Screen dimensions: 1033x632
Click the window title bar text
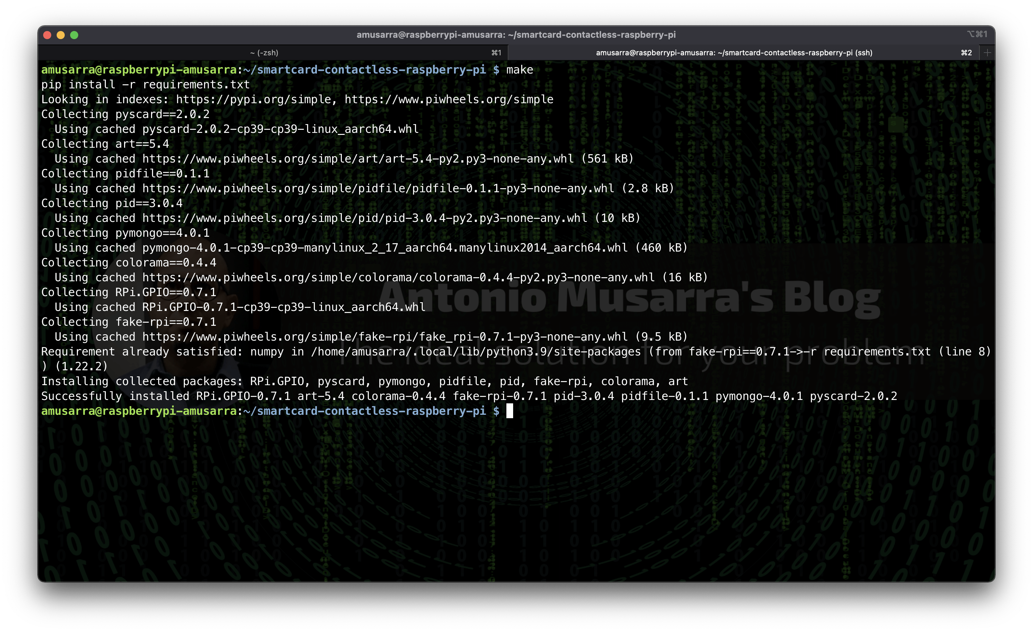(516, 35)
